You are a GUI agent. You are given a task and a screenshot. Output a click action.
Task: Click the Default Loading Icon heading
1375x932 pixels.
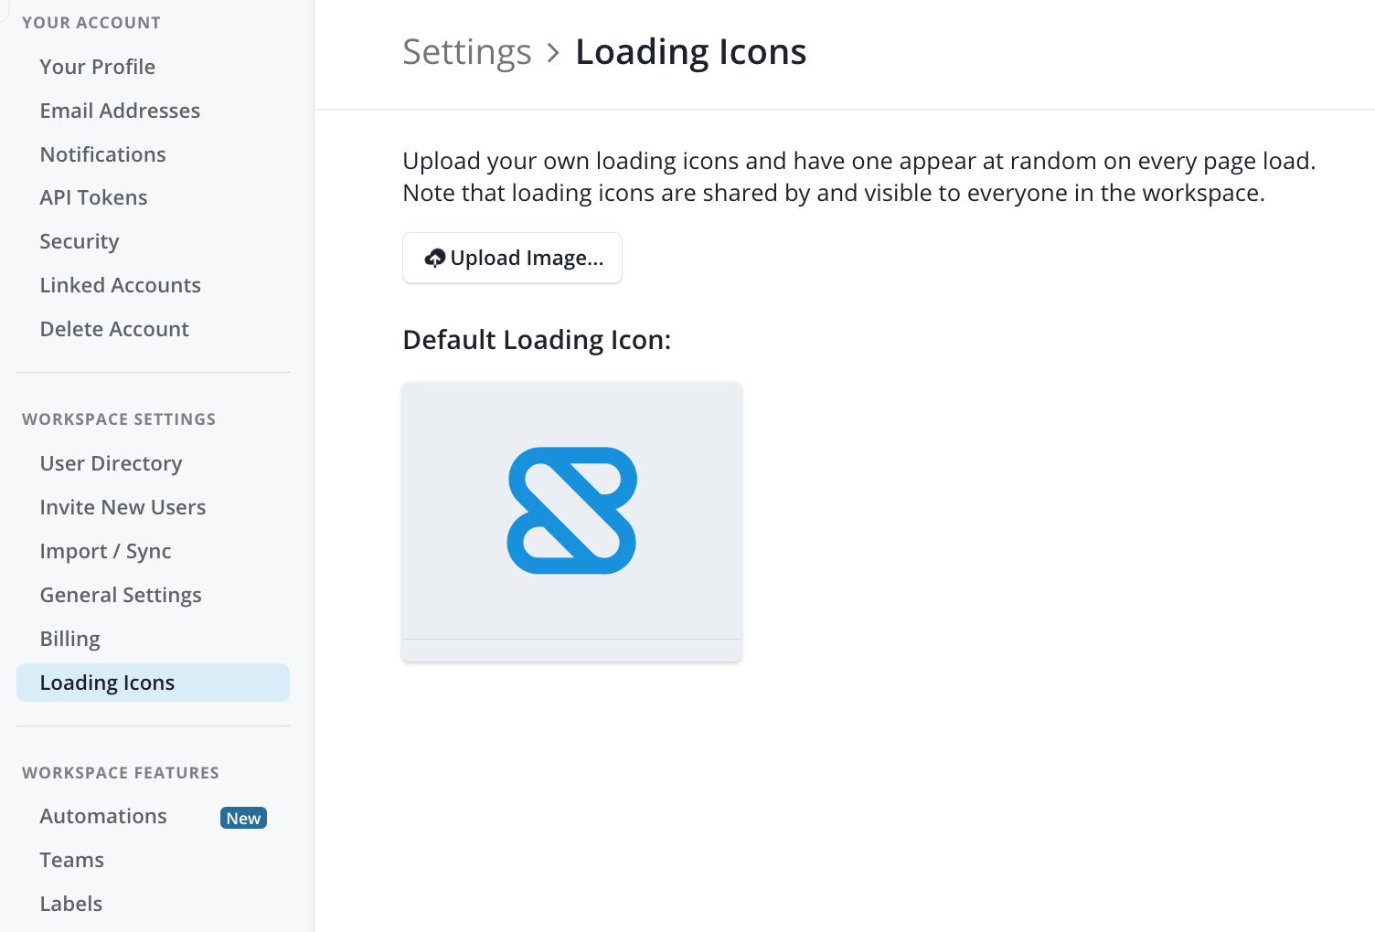point(537,340)
